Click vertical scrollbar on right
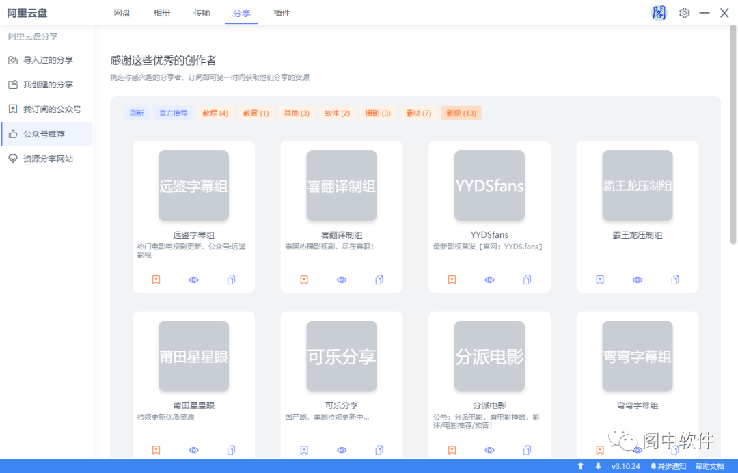 733,135
